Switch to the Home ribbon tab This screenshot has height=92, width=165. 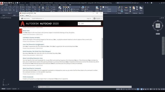click(6, 5)
